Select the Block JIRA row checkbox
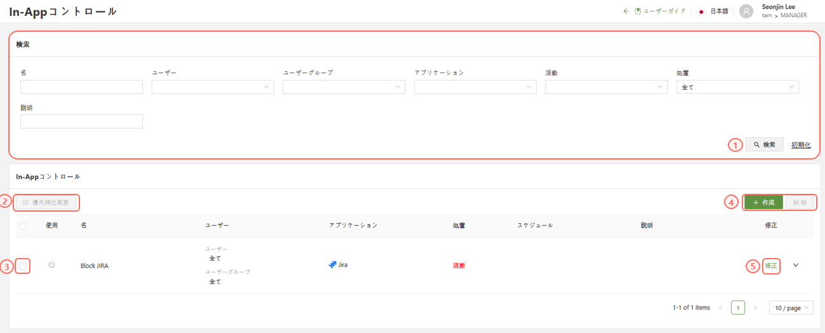This screenshot has height=333, width=825. coord(23,266)
